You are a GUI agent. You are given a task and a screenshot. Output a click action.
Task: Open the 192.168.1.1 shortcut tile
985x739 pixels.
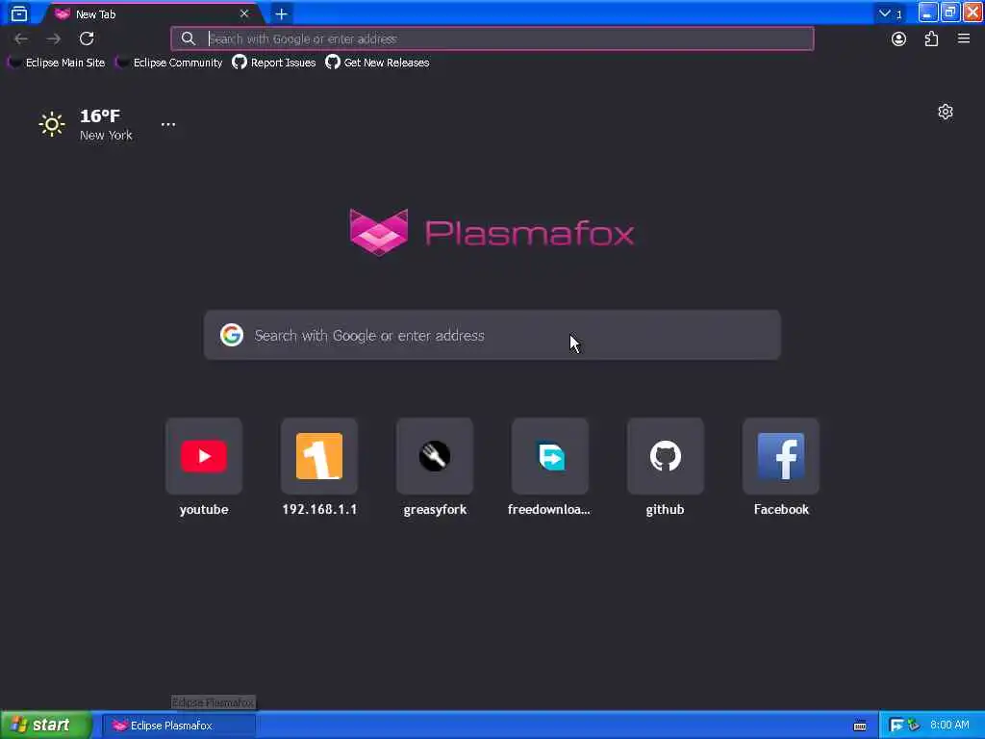tap(319, 467)
